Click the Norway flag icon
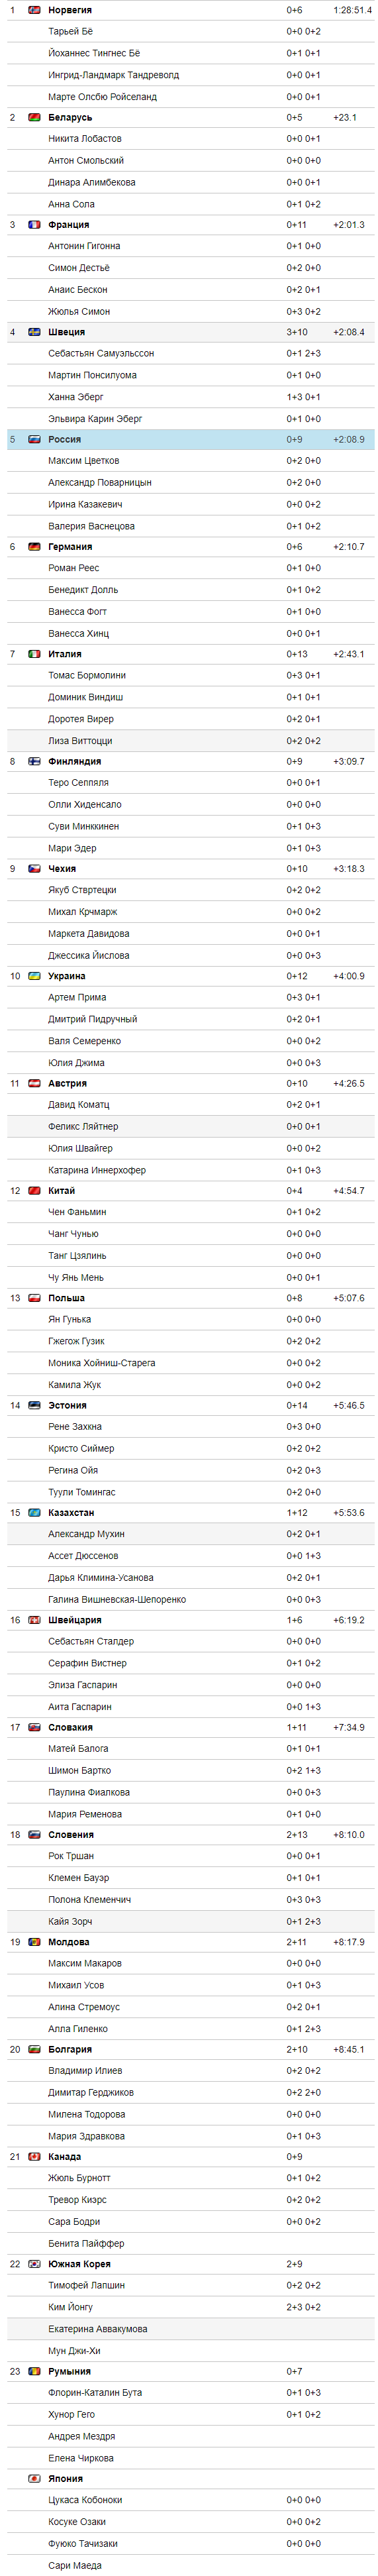This screenshot has width=378, height=2576. pos(34,10)
